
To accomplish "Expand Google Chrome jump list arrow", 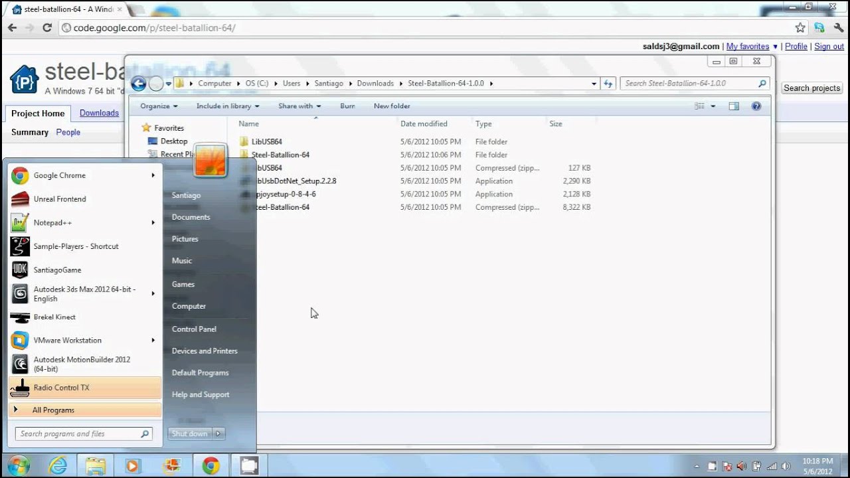I will [153, 175].
